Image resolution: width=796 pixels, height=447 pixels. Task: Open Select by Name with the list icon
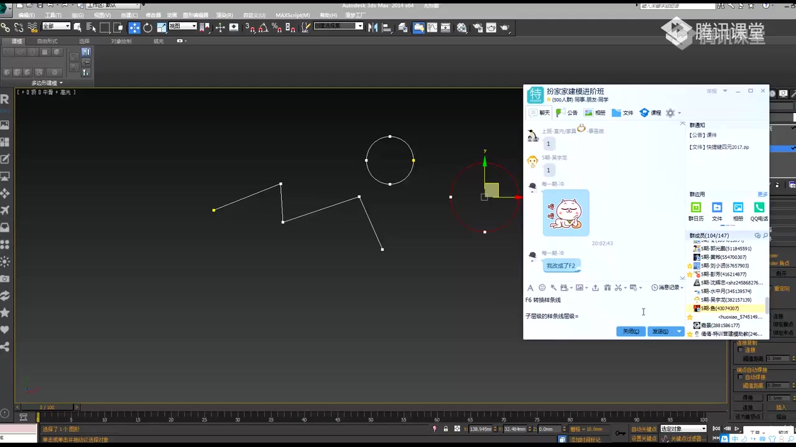[92, 27]
